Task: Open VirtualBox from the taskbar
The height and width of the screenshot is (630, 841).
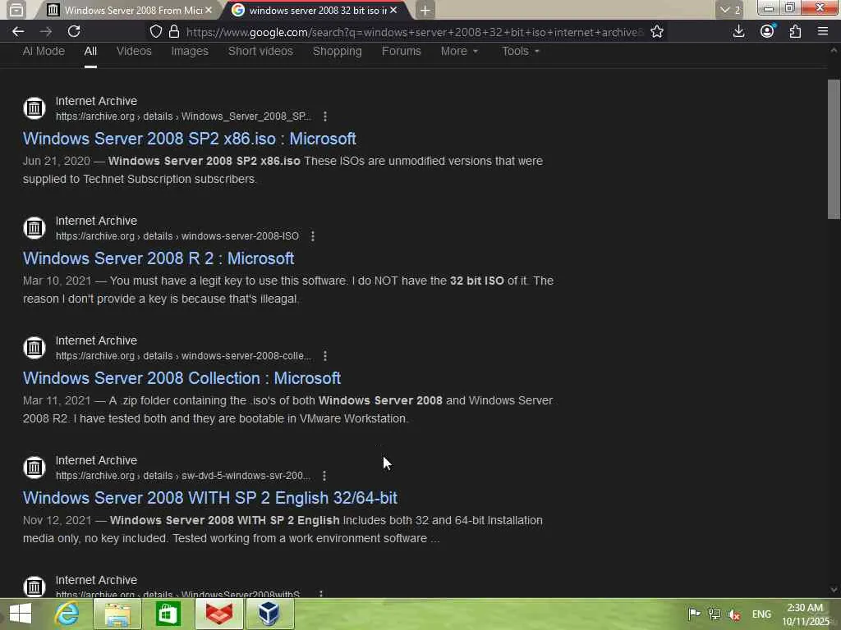Action: tap(269, 614)
